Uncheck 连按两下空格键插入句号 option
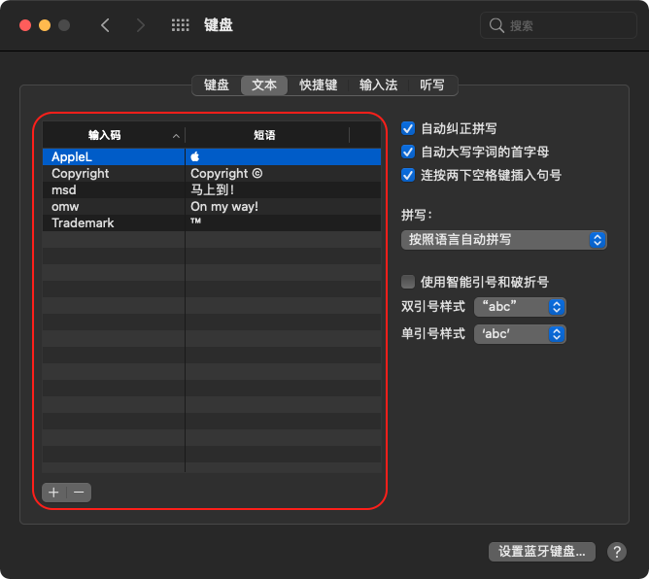The width and height of the screenshot is (649, 579). tap(409, 175)
